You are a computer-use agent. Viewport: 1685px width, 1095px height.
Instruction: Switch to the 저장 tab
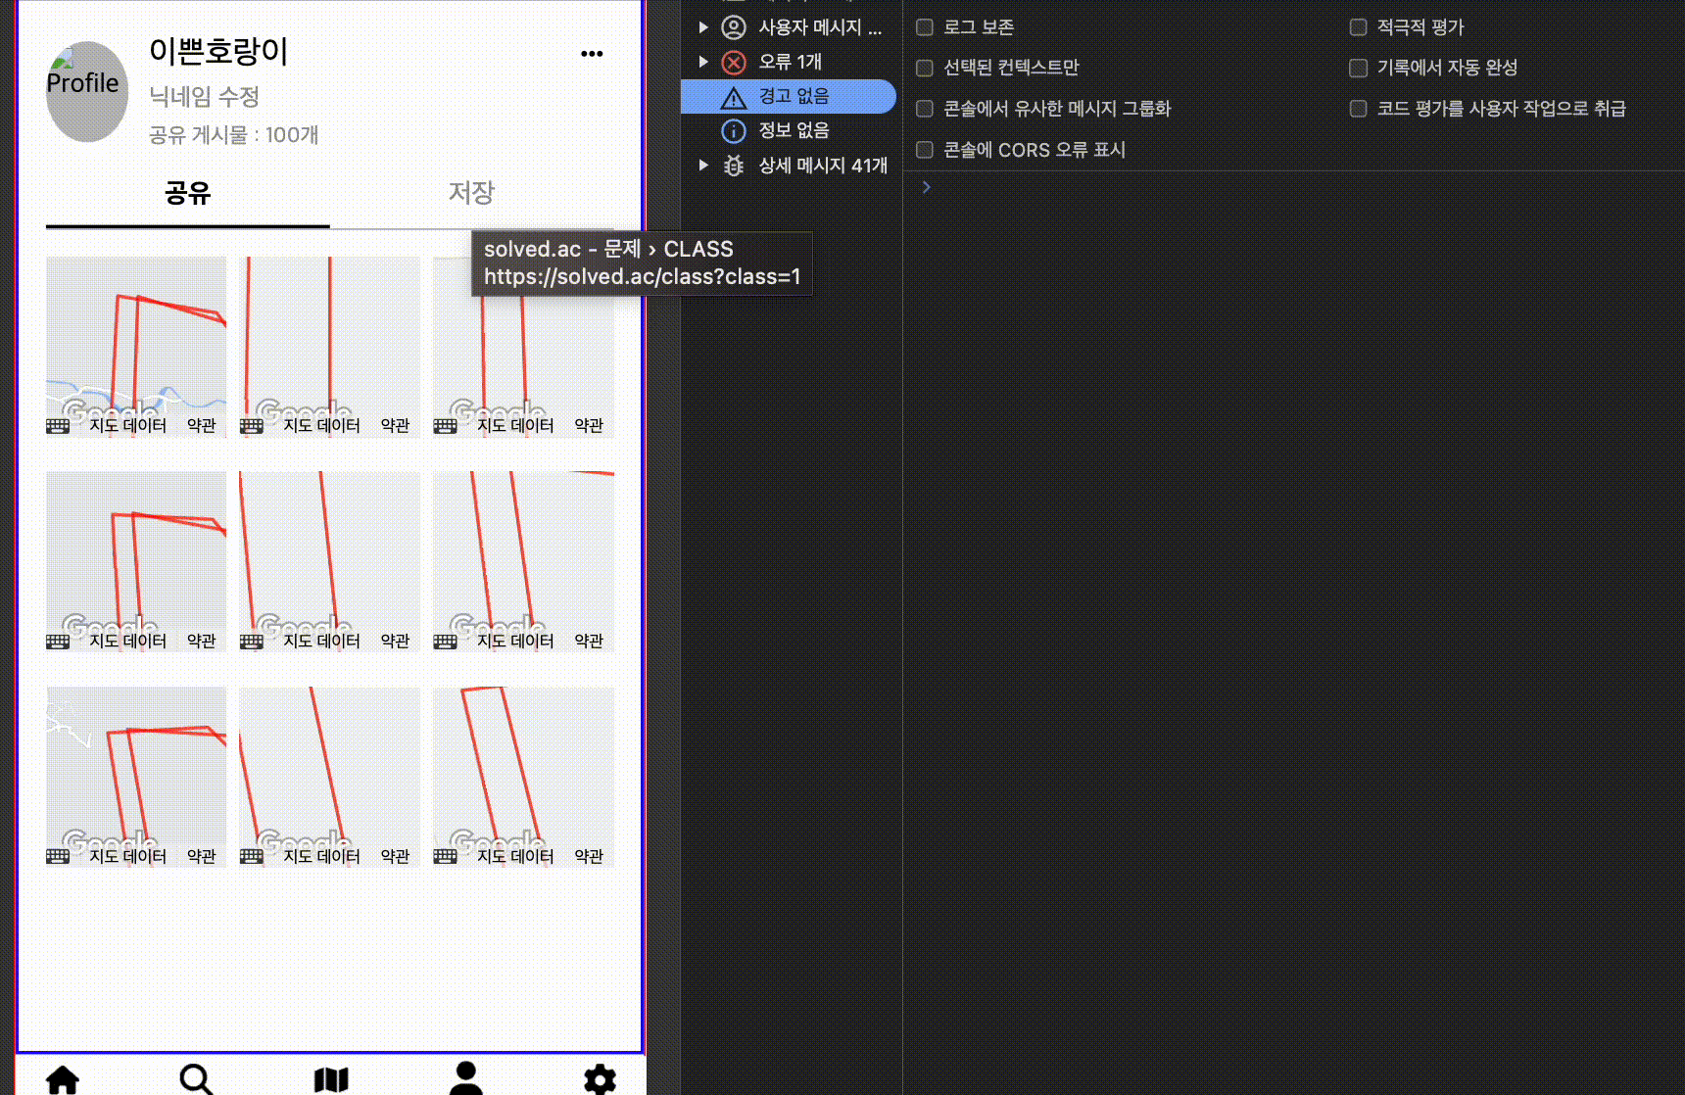[471, 193]
